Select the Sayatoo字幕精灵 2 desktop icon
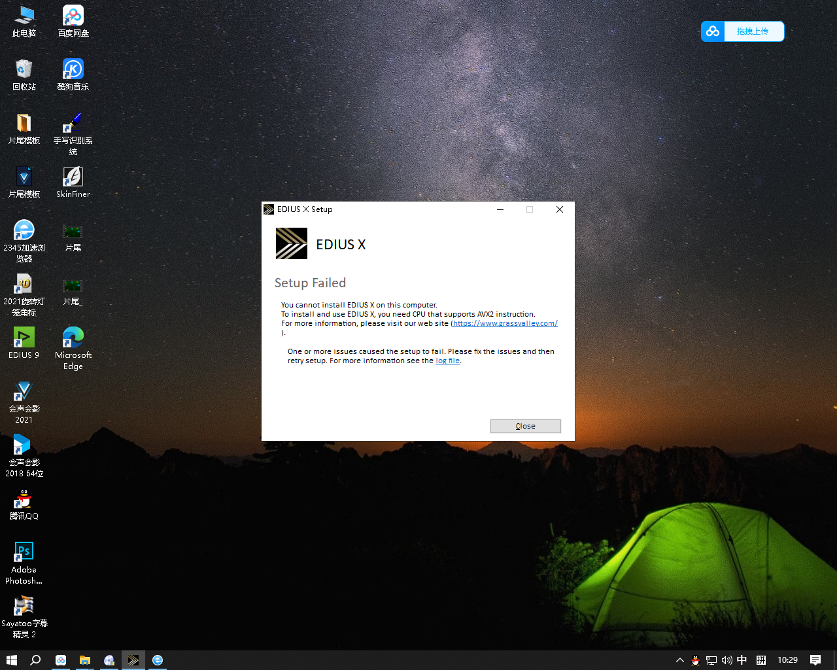This screenshot has width=837, height=670. pos(24,616)
